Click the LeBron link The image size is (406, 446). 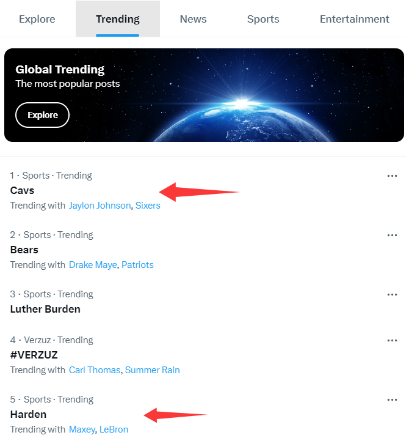tap(114, 429)
